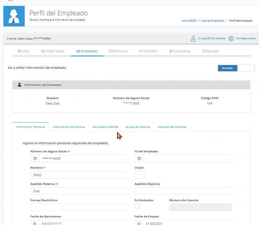This screenshot has height=225, width=259.
Task: Click the Configuración link
Action: click(246, 38)
